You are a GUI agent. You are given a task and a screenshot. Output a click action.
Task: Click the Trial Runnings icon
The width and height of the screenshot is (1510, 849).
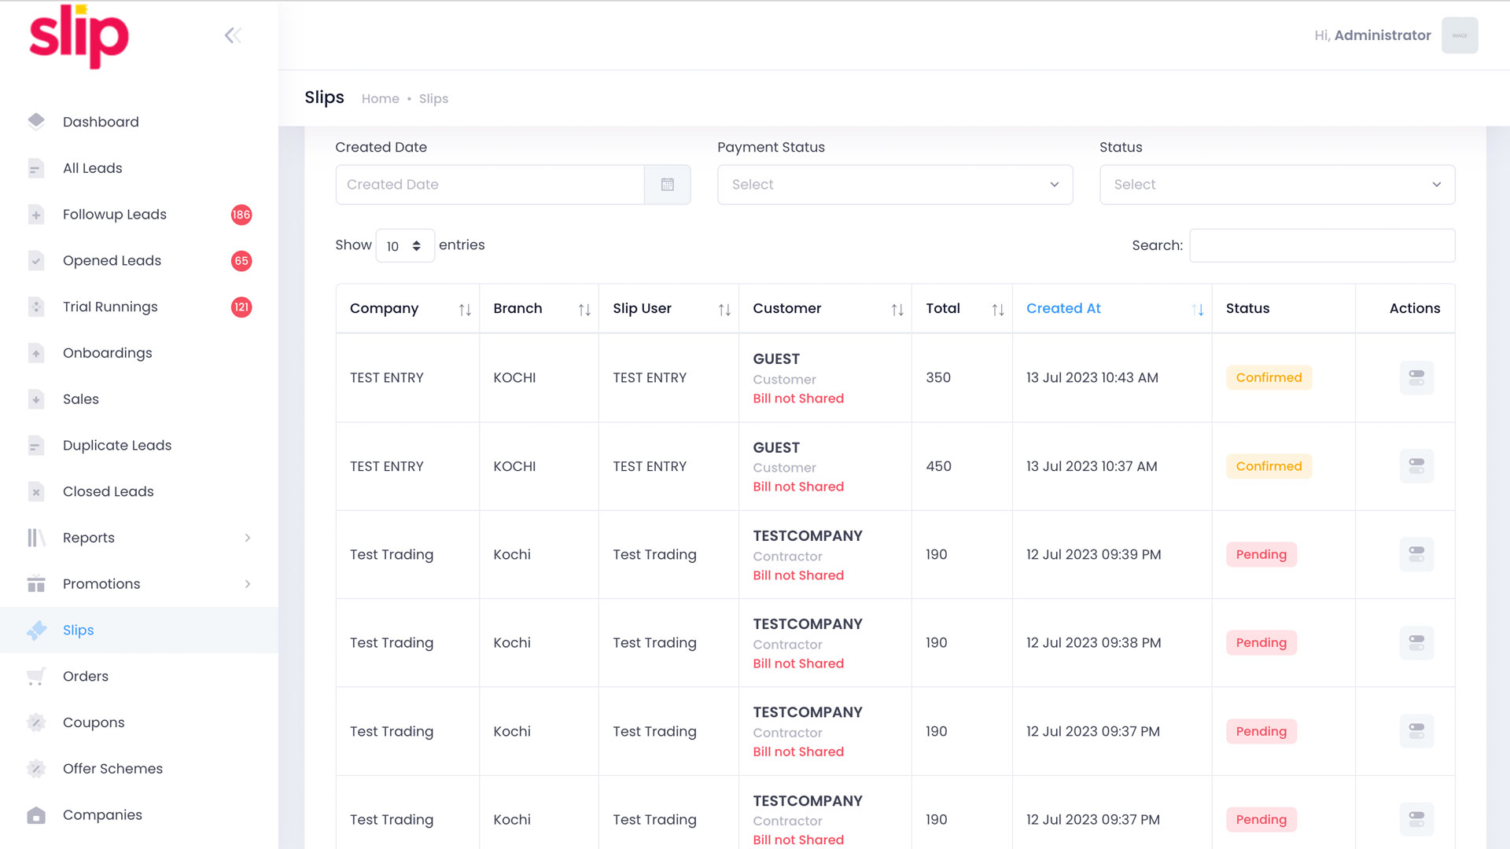[x=36, y=307]
